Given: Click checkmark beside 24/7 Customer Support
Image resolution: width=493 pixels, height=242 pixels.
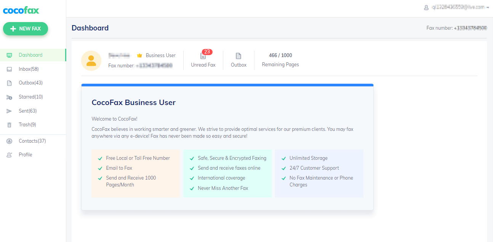Looking at the screenshot, I should pyautogui.click(x=284, y=169).
